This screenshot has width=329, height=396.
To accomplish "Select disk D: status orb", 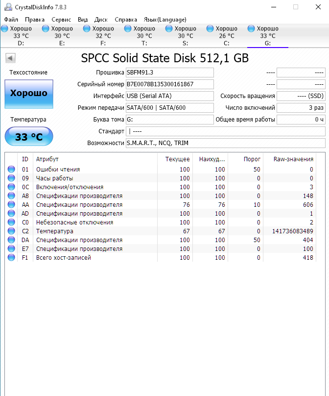I will click(x=4, y=28).
